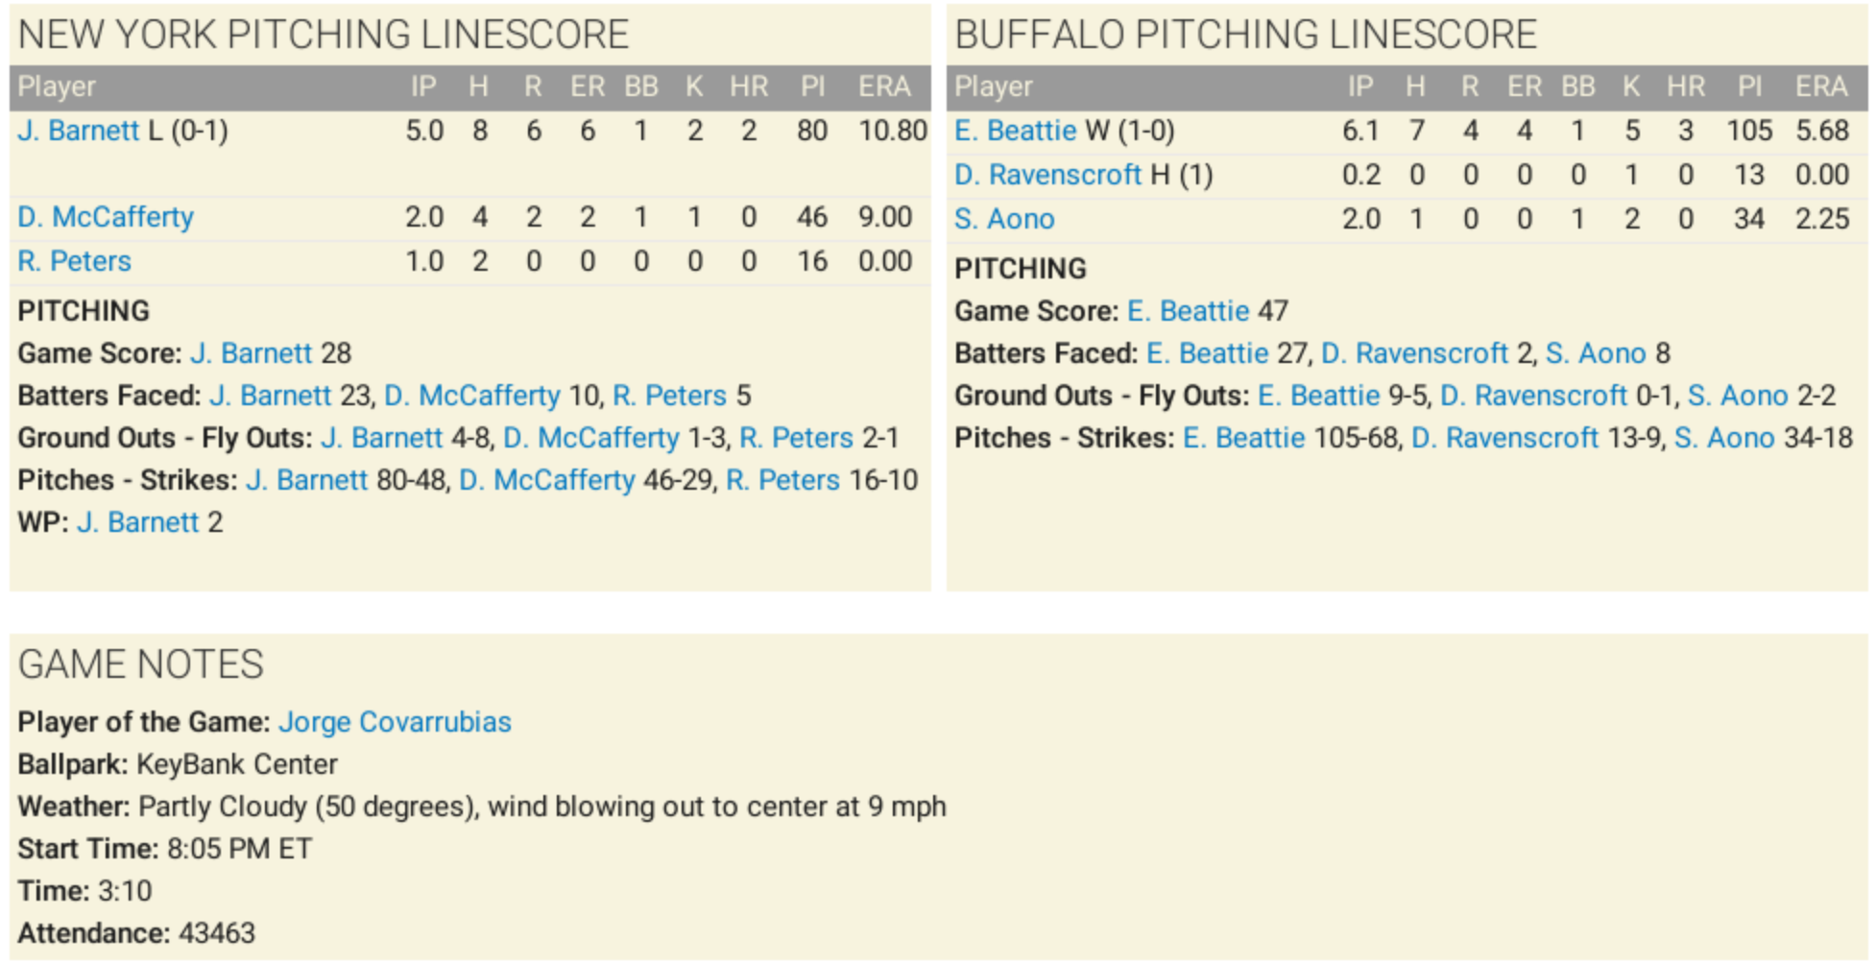The height and width of the screenshot is (964, 1876).
Task: Click D. Ravenscroft link in Batters Faced line
Action: click(x=1414, y=353)
